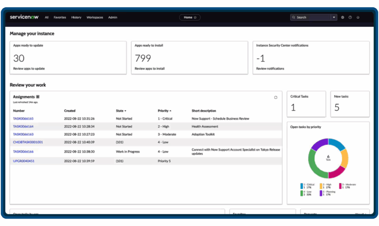Open record TASK0066165
This screenshot has height=226, width=379.
point(23,118)
